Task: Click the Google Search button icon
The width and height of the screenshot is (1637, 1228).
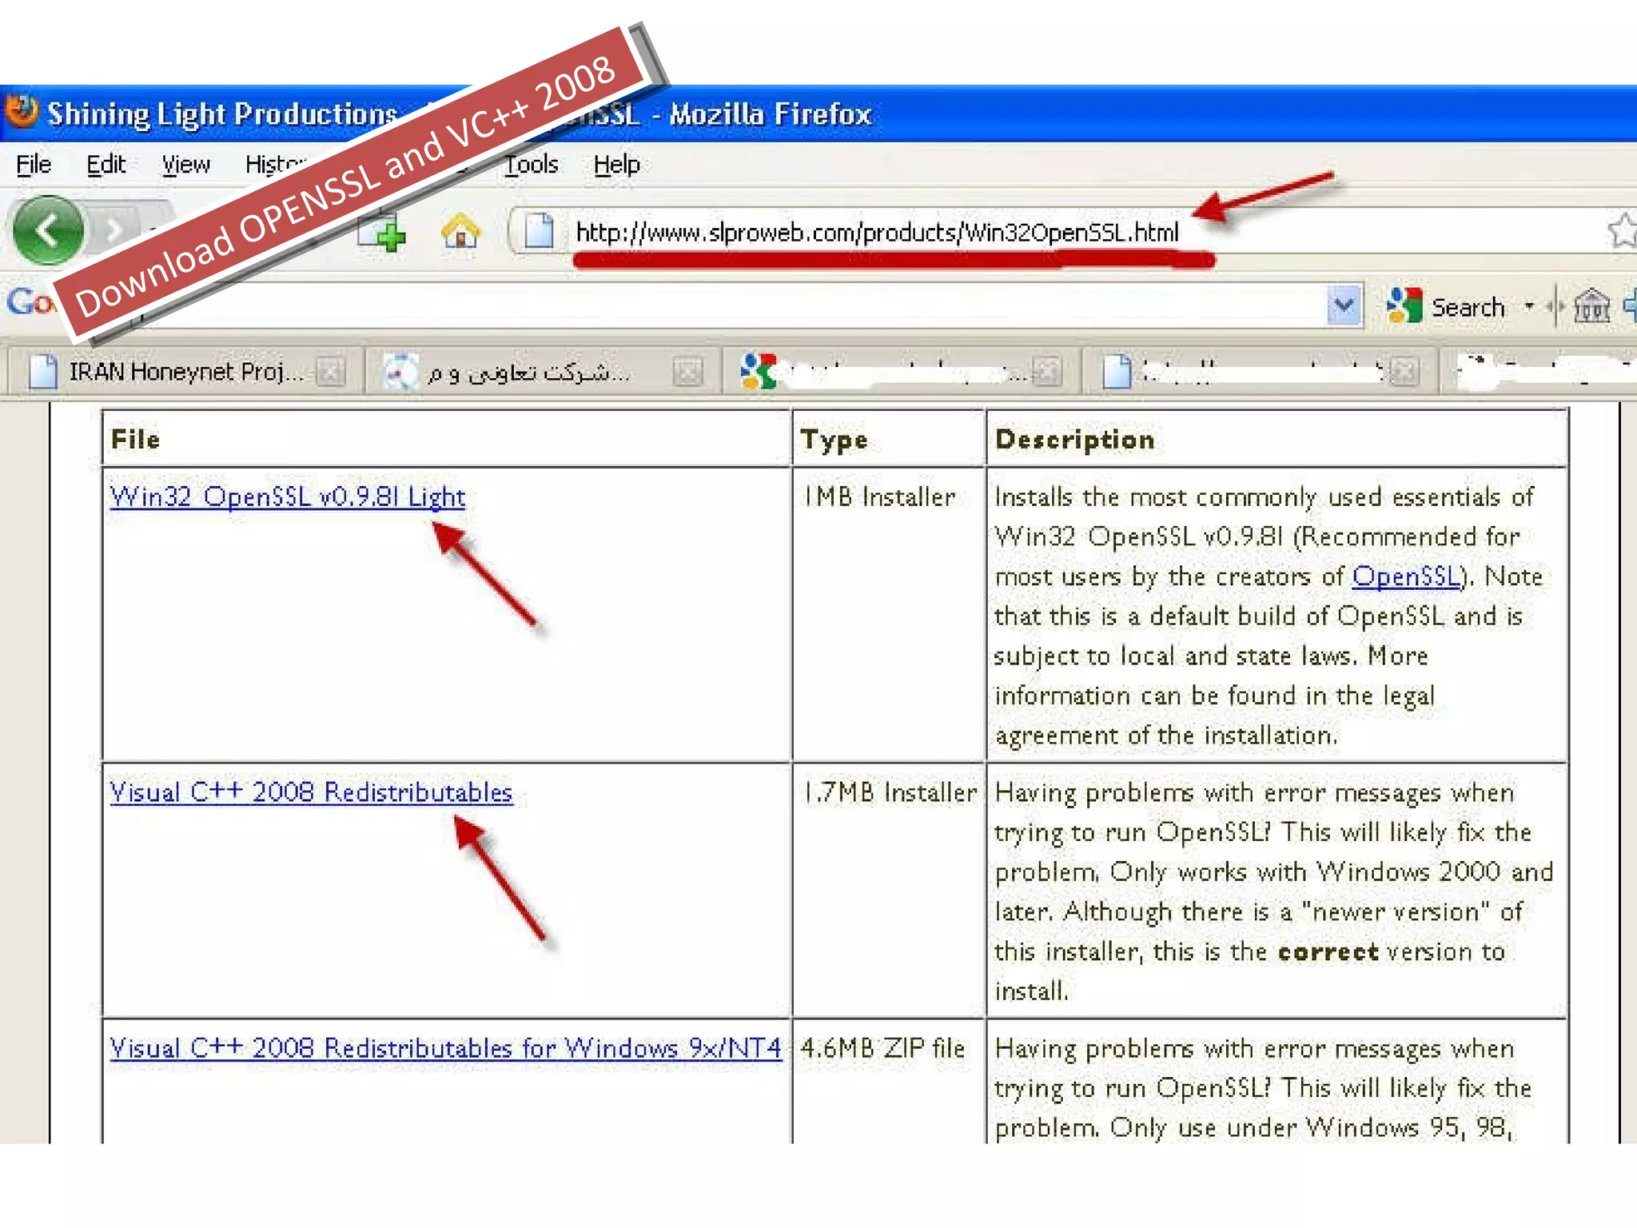Action: tap(1404, 306)
